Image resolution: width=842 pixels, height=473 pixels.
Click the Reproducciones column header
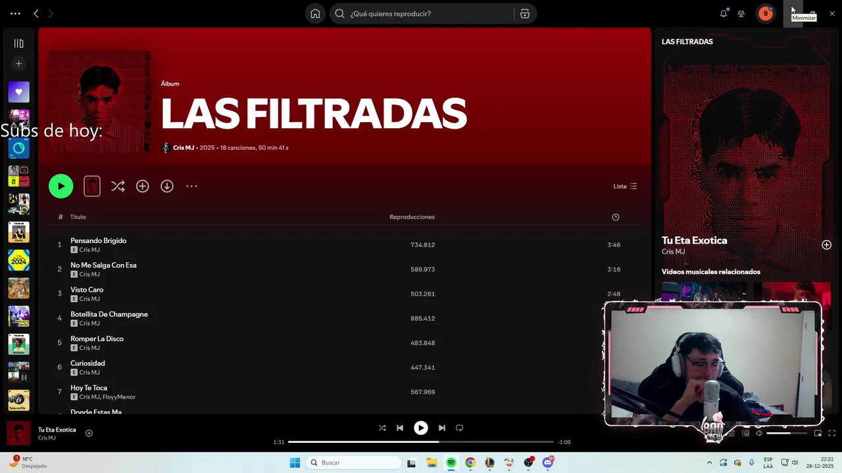point(412,217)
